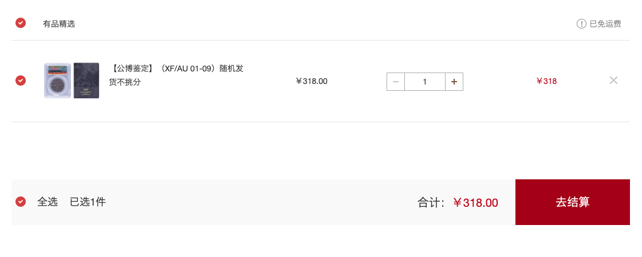The height and width of the screenshot is (257, 642).
Task: Click the dark gift box product image
Action: point(86,81)
